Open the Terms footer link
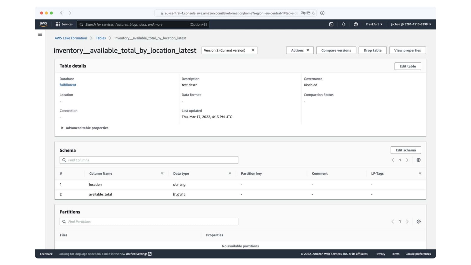Image resolution: width=471 pixels, height=265 pixels. point(395,254)
